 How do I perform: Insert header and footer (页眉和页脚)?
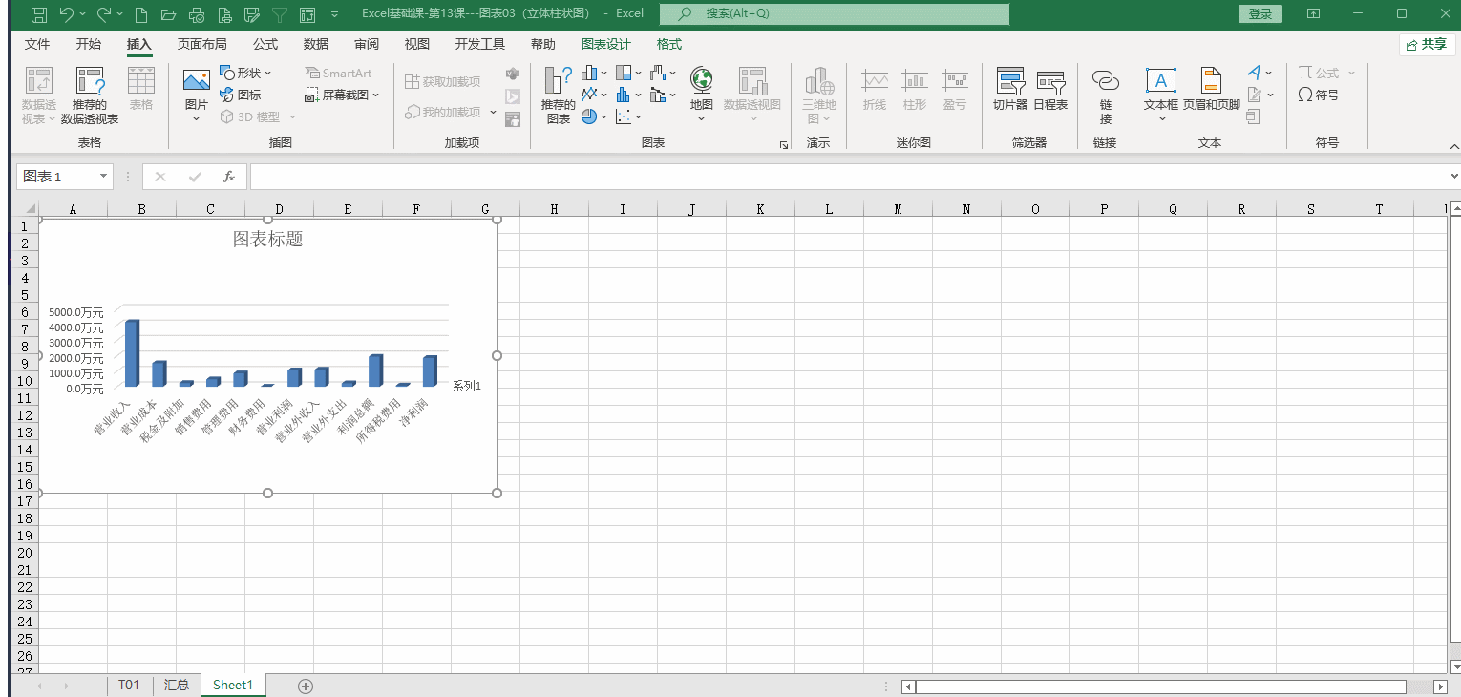click(x=1211, y=89)
